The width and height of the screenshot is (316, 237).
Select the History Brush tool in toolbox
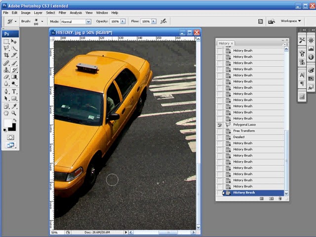coord(14,70)
